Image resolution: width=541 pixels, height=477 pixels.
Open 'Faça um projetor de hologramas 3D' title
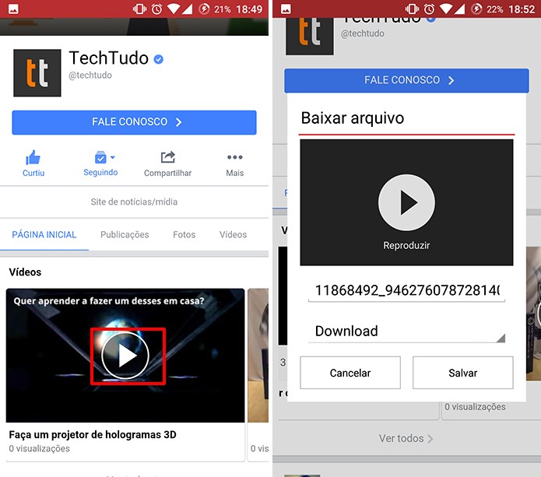tap(93, 434)
